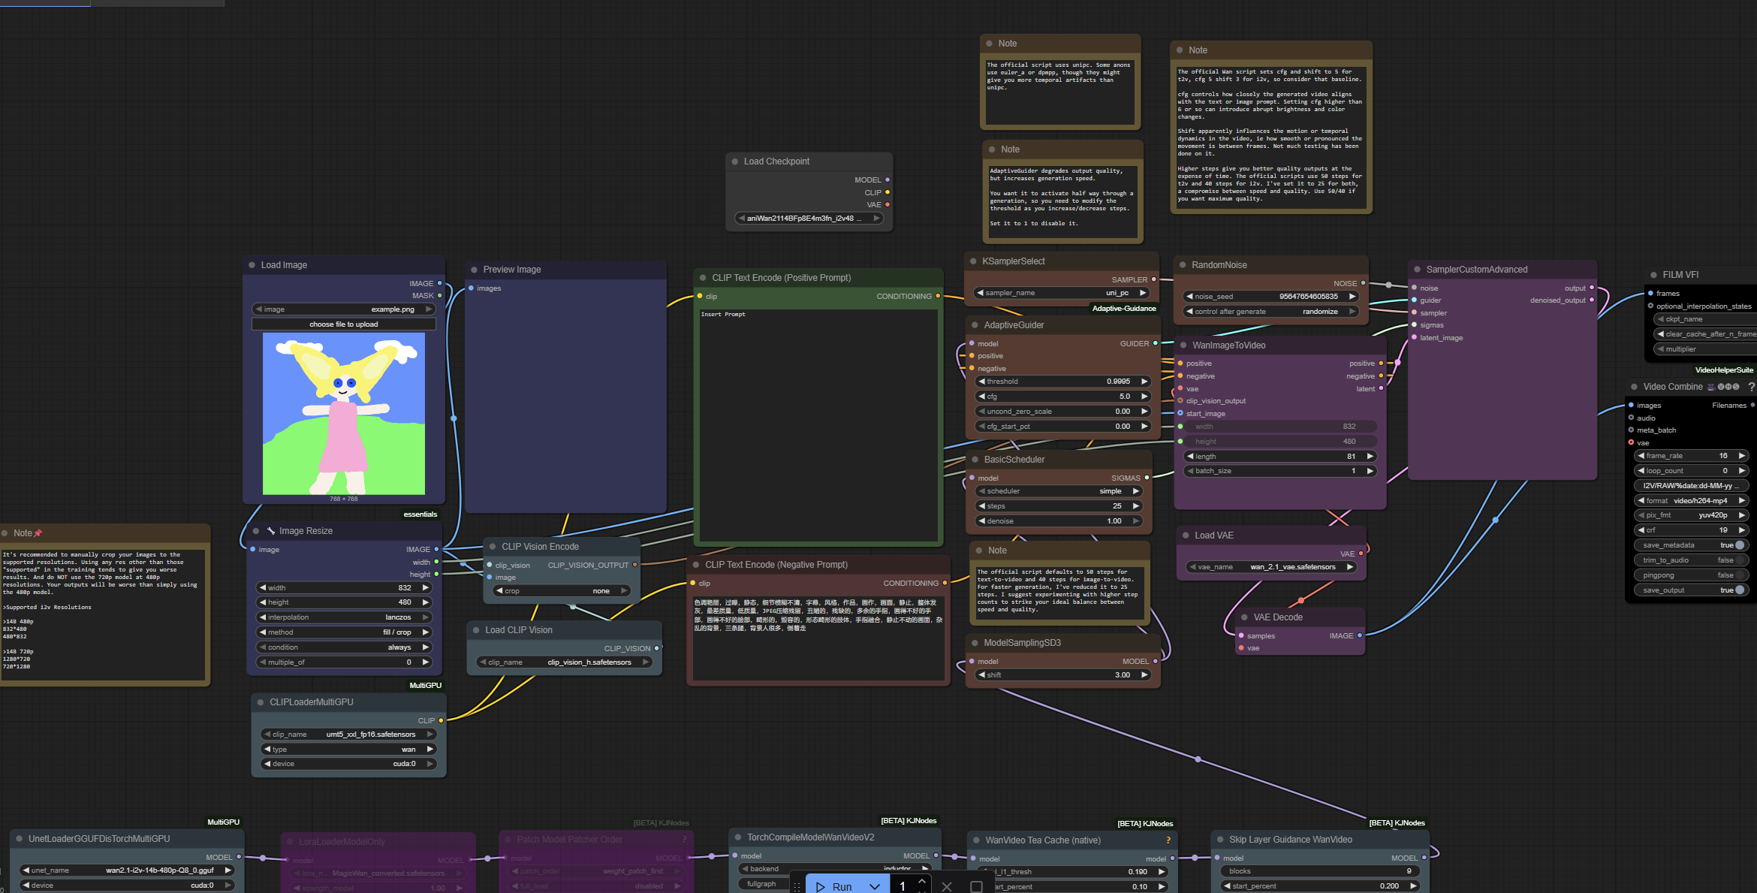
Task: Open scheduler dropdown set to simple
Action: 1058,491
